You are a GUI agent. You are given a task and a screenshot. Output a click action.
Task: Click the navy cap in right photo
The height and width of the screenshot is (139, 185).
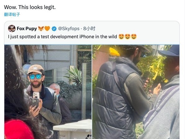(x=169, y=51)
